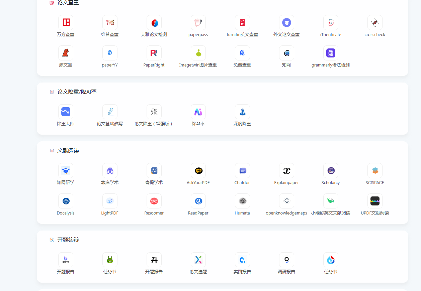Click the 文献阅读 section heading

pyautogui.click(x=68, y=151)
